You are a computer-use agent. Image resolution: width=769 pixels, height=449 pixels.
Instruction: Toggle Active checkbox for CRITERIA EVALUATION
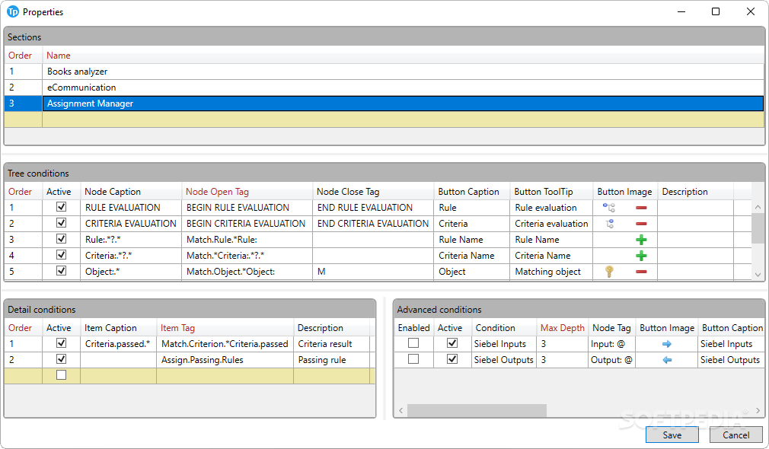coord(62,223)
